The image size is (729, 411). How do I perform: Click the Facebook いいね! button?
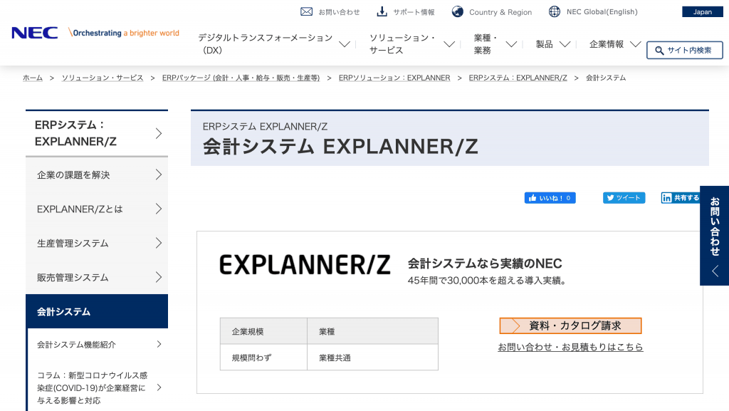click(x=550, y=198)
